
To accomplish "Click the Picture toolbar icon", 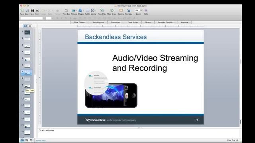I will 73,11.
